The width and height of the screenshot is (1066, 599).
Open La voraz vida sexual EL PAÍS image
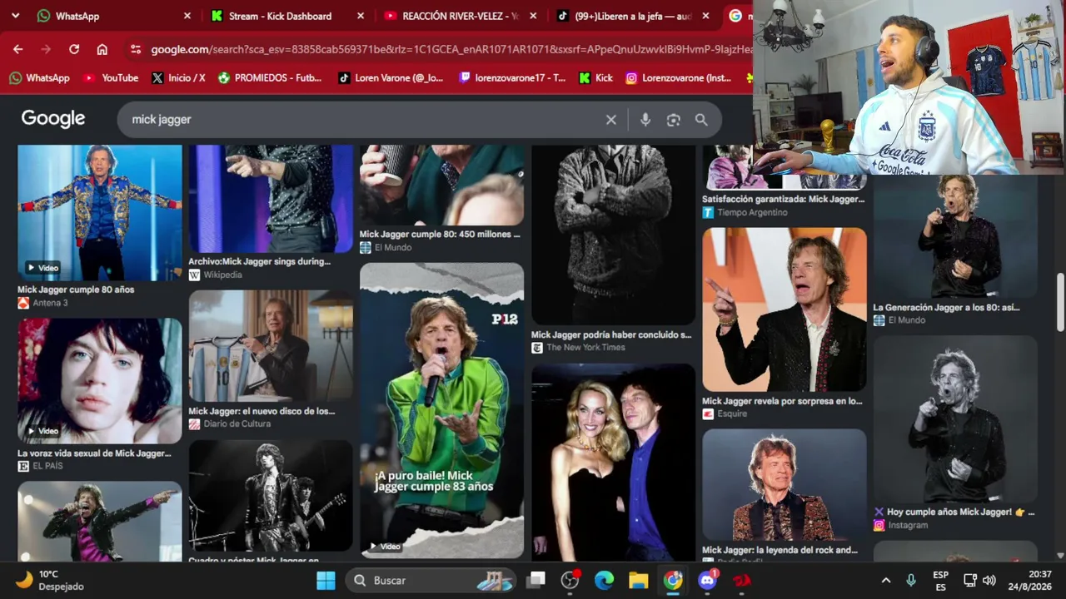(x=100, y=381)
